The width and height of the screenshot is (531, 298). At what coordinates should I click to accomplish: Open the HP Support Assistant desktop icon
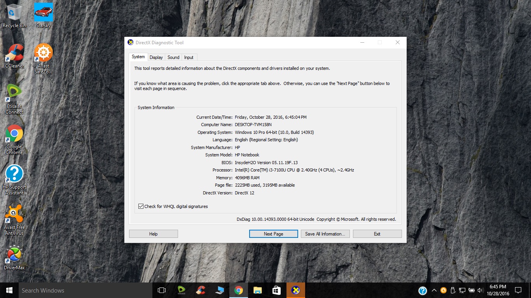click(14, 174)
